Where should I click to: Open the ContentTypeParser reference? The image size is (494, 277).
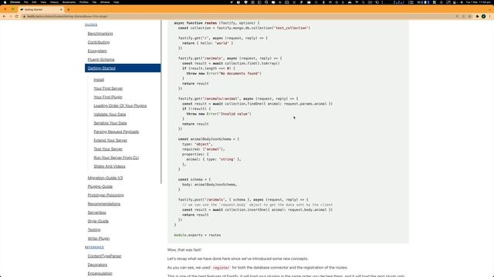click(x=104, y=256)
